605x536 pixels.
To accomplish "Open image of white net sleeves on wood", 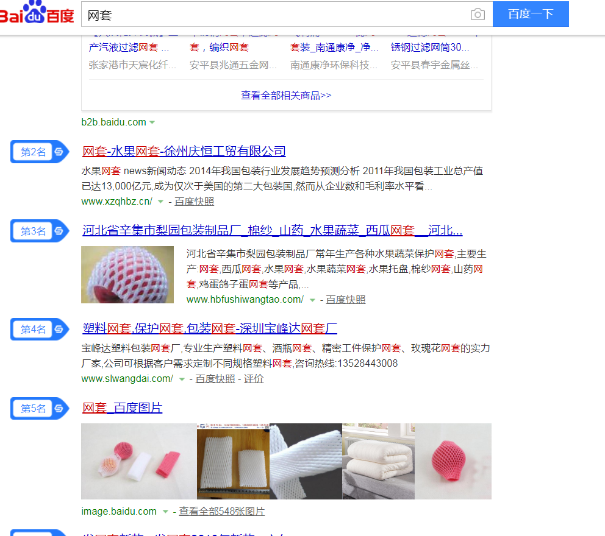I will [x=233, y=461].
